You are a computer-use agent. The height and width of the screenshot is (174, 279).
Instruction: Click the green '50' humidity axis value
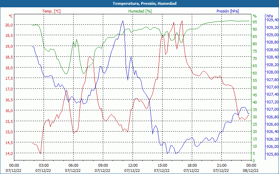click(x=255, y=88)
